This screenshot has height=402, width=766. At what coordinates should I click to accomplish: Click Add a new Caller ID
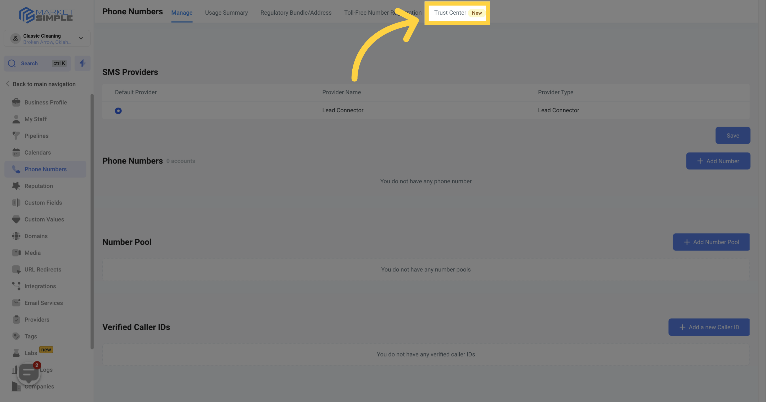coord(709,327)
